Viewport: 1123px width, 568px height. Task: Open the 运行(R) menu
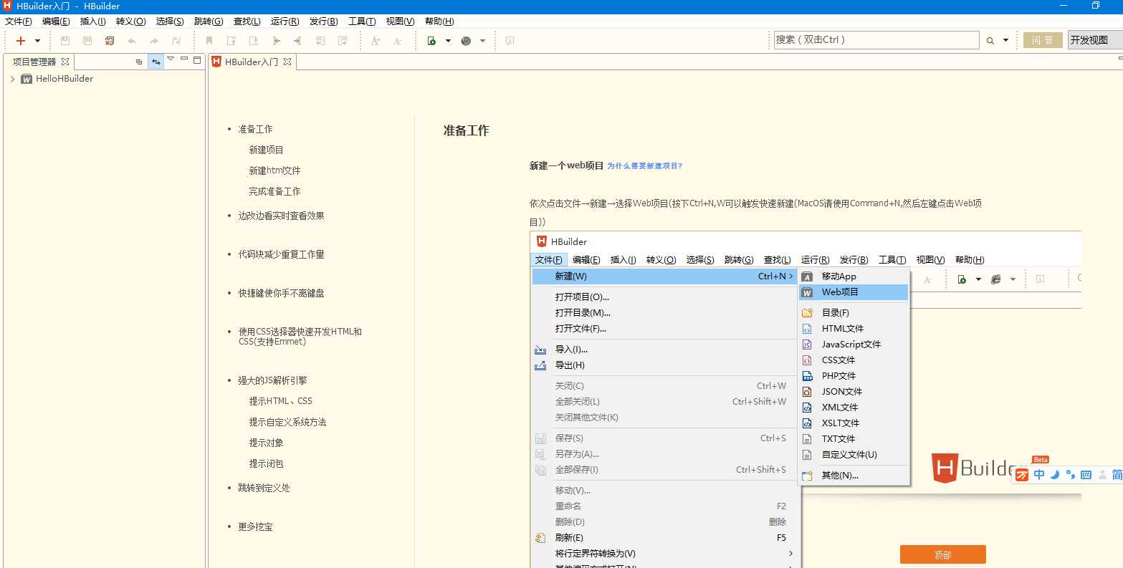[285, 21]
